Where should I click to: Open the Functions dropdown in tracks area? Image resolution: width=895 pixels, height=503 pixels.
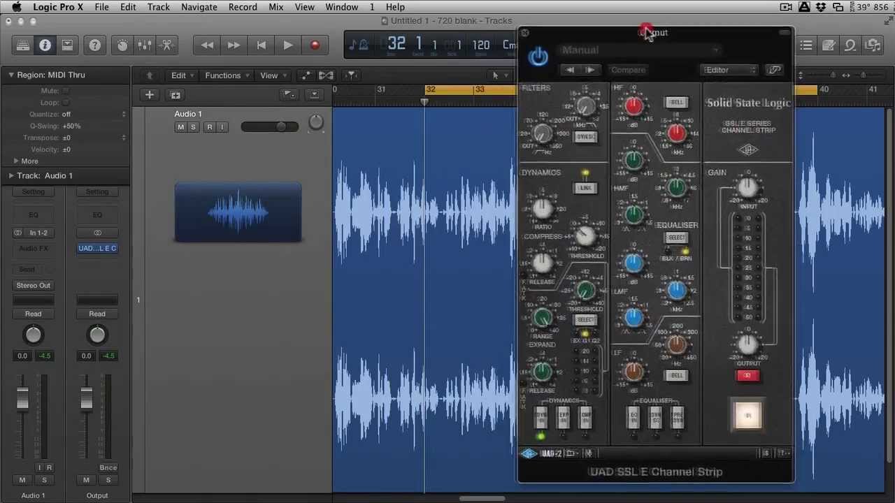[228, 75]
